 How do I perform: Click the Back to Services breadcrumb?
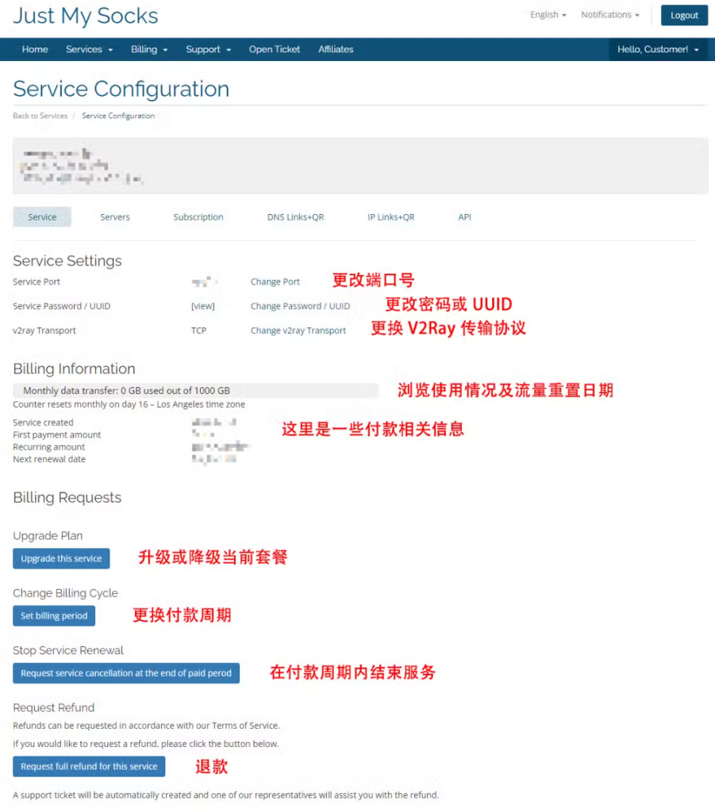(40, 116)
